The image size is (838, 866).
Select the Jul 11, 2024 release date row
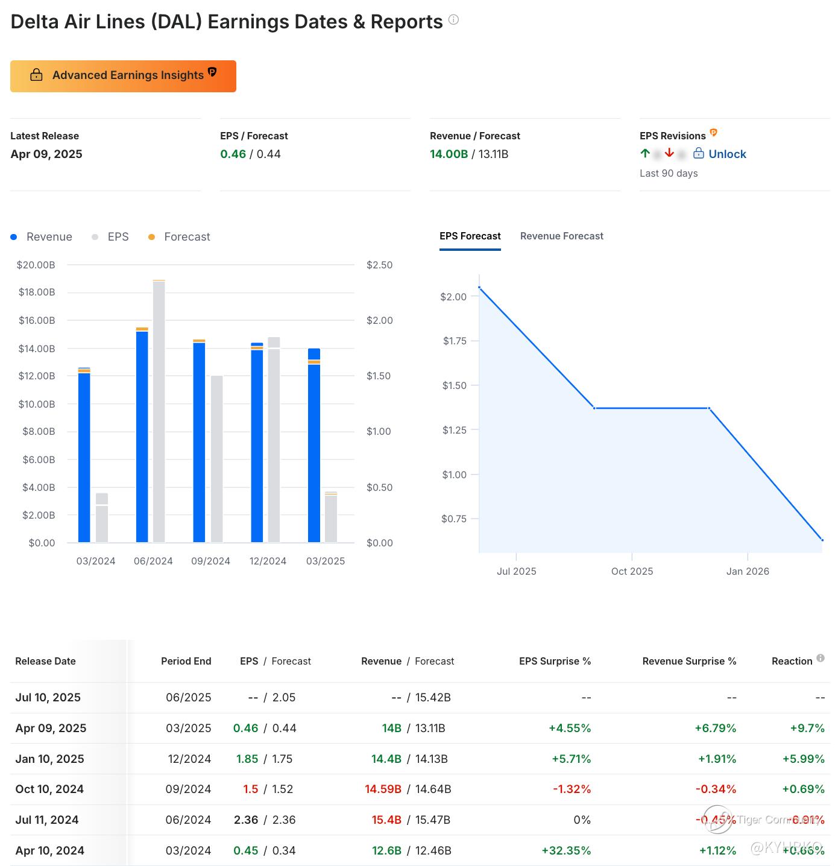(x=420, y=820)
